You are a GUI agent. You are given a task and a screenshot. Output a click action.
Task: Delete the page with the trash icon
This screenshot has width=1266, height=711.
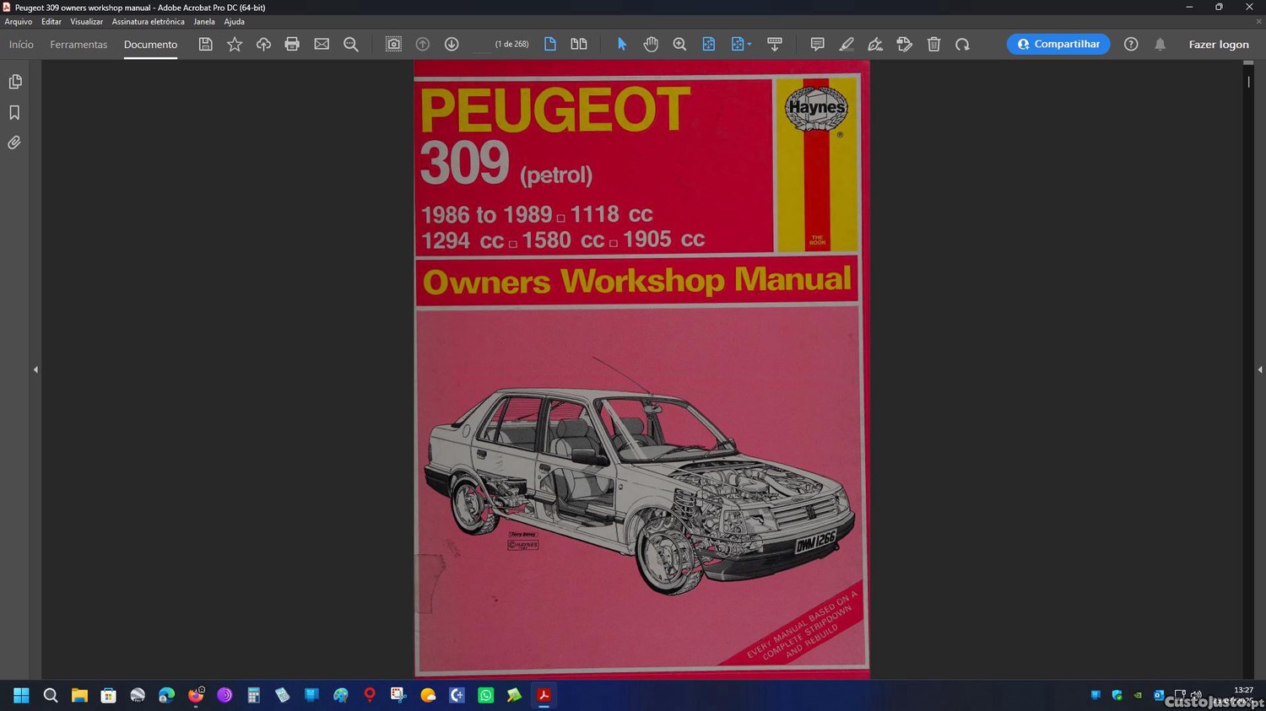pos(933,44)
